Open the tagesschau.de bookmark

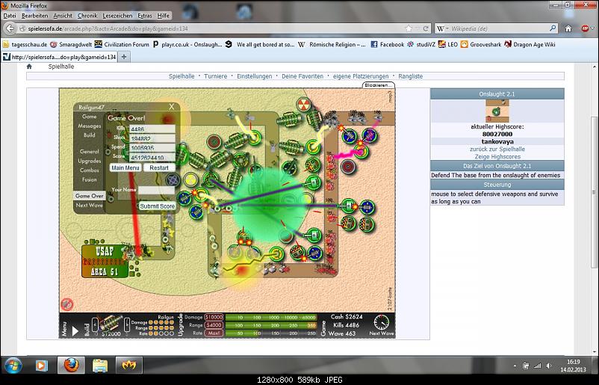click(x=25, y=44)
